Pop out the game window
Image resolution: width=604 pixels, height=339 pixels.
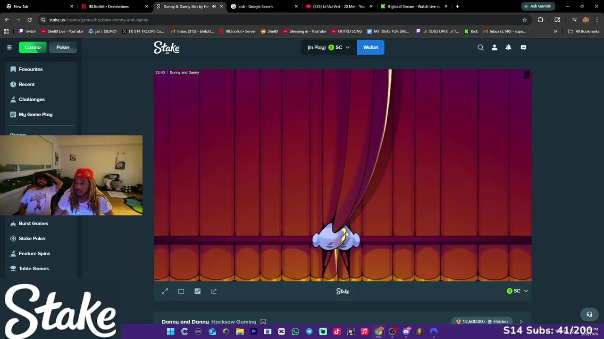(214, 291)
